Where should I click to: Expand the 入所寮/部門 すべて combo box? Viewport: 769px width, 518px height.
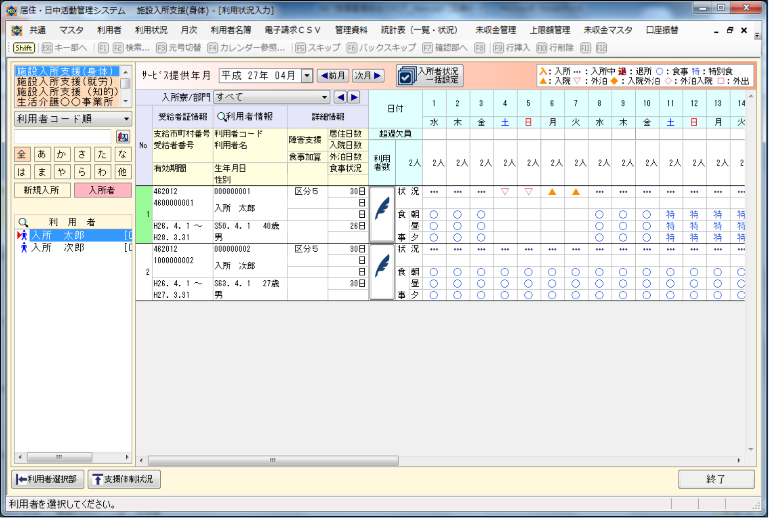[324, 97]
